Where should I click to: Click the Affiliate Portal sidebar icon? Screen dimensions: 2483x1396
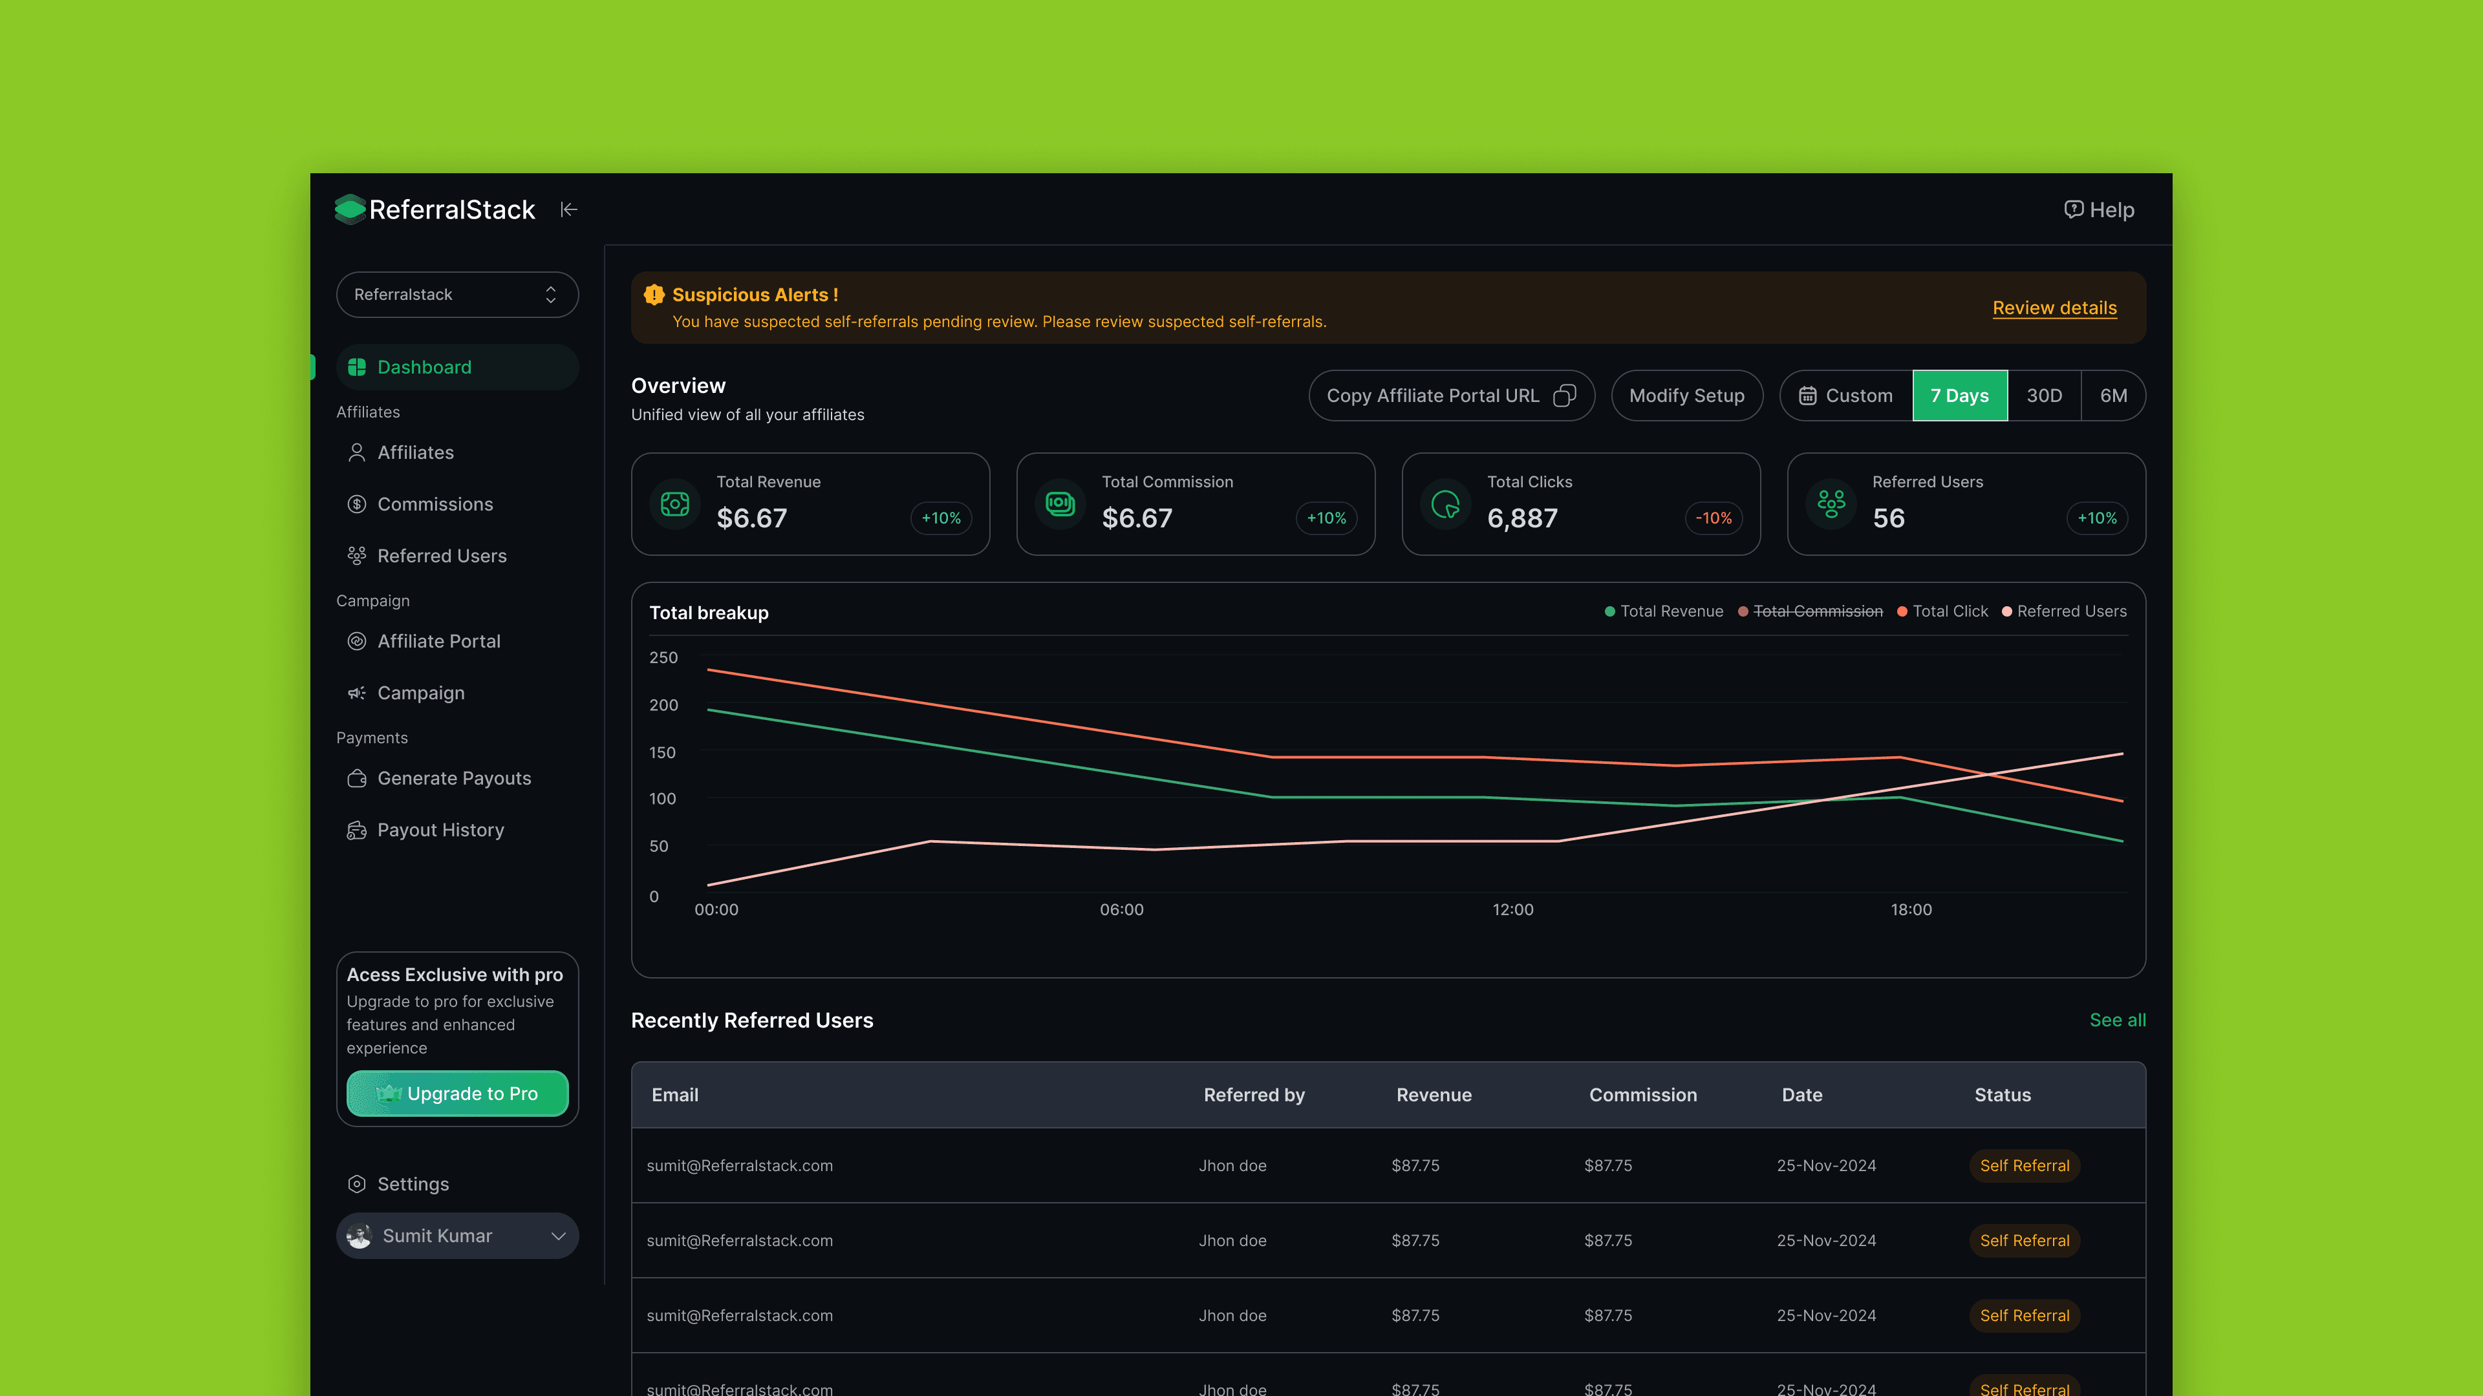357,642
